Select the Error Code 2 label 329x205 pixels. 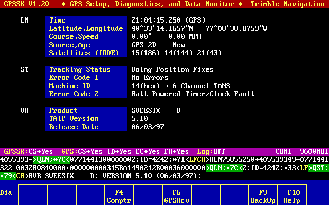point(74,94)
